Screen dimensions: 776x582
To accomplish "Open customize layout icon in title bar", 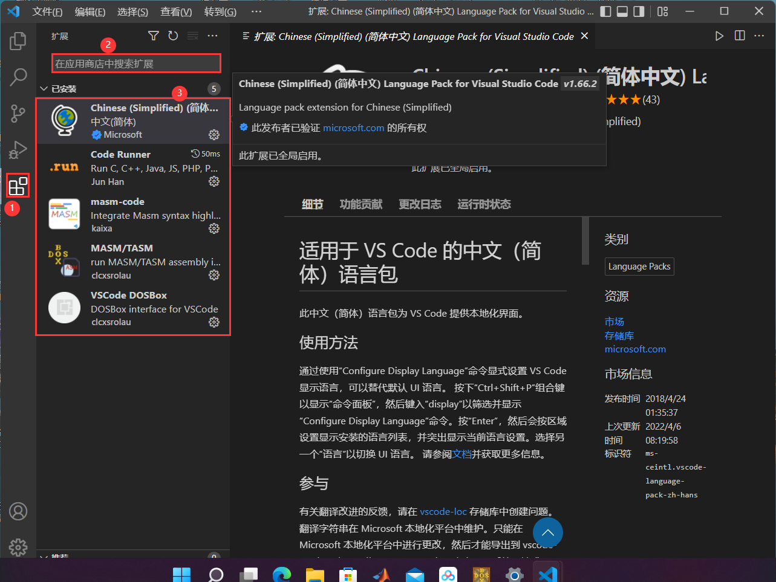I will click(662, 11).
